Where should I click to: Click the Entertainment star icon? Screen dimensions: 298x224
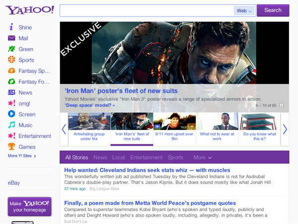[11, 136]
